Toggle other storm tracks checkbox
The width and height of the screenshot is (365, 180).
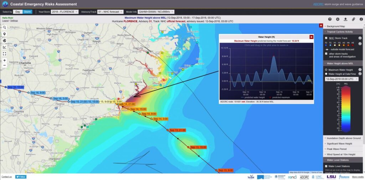pos(326,54)
